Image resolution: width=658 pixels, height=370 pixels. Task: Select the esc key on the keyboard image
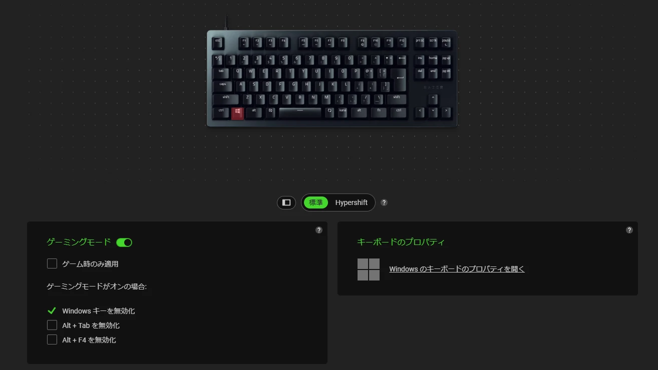218,43
